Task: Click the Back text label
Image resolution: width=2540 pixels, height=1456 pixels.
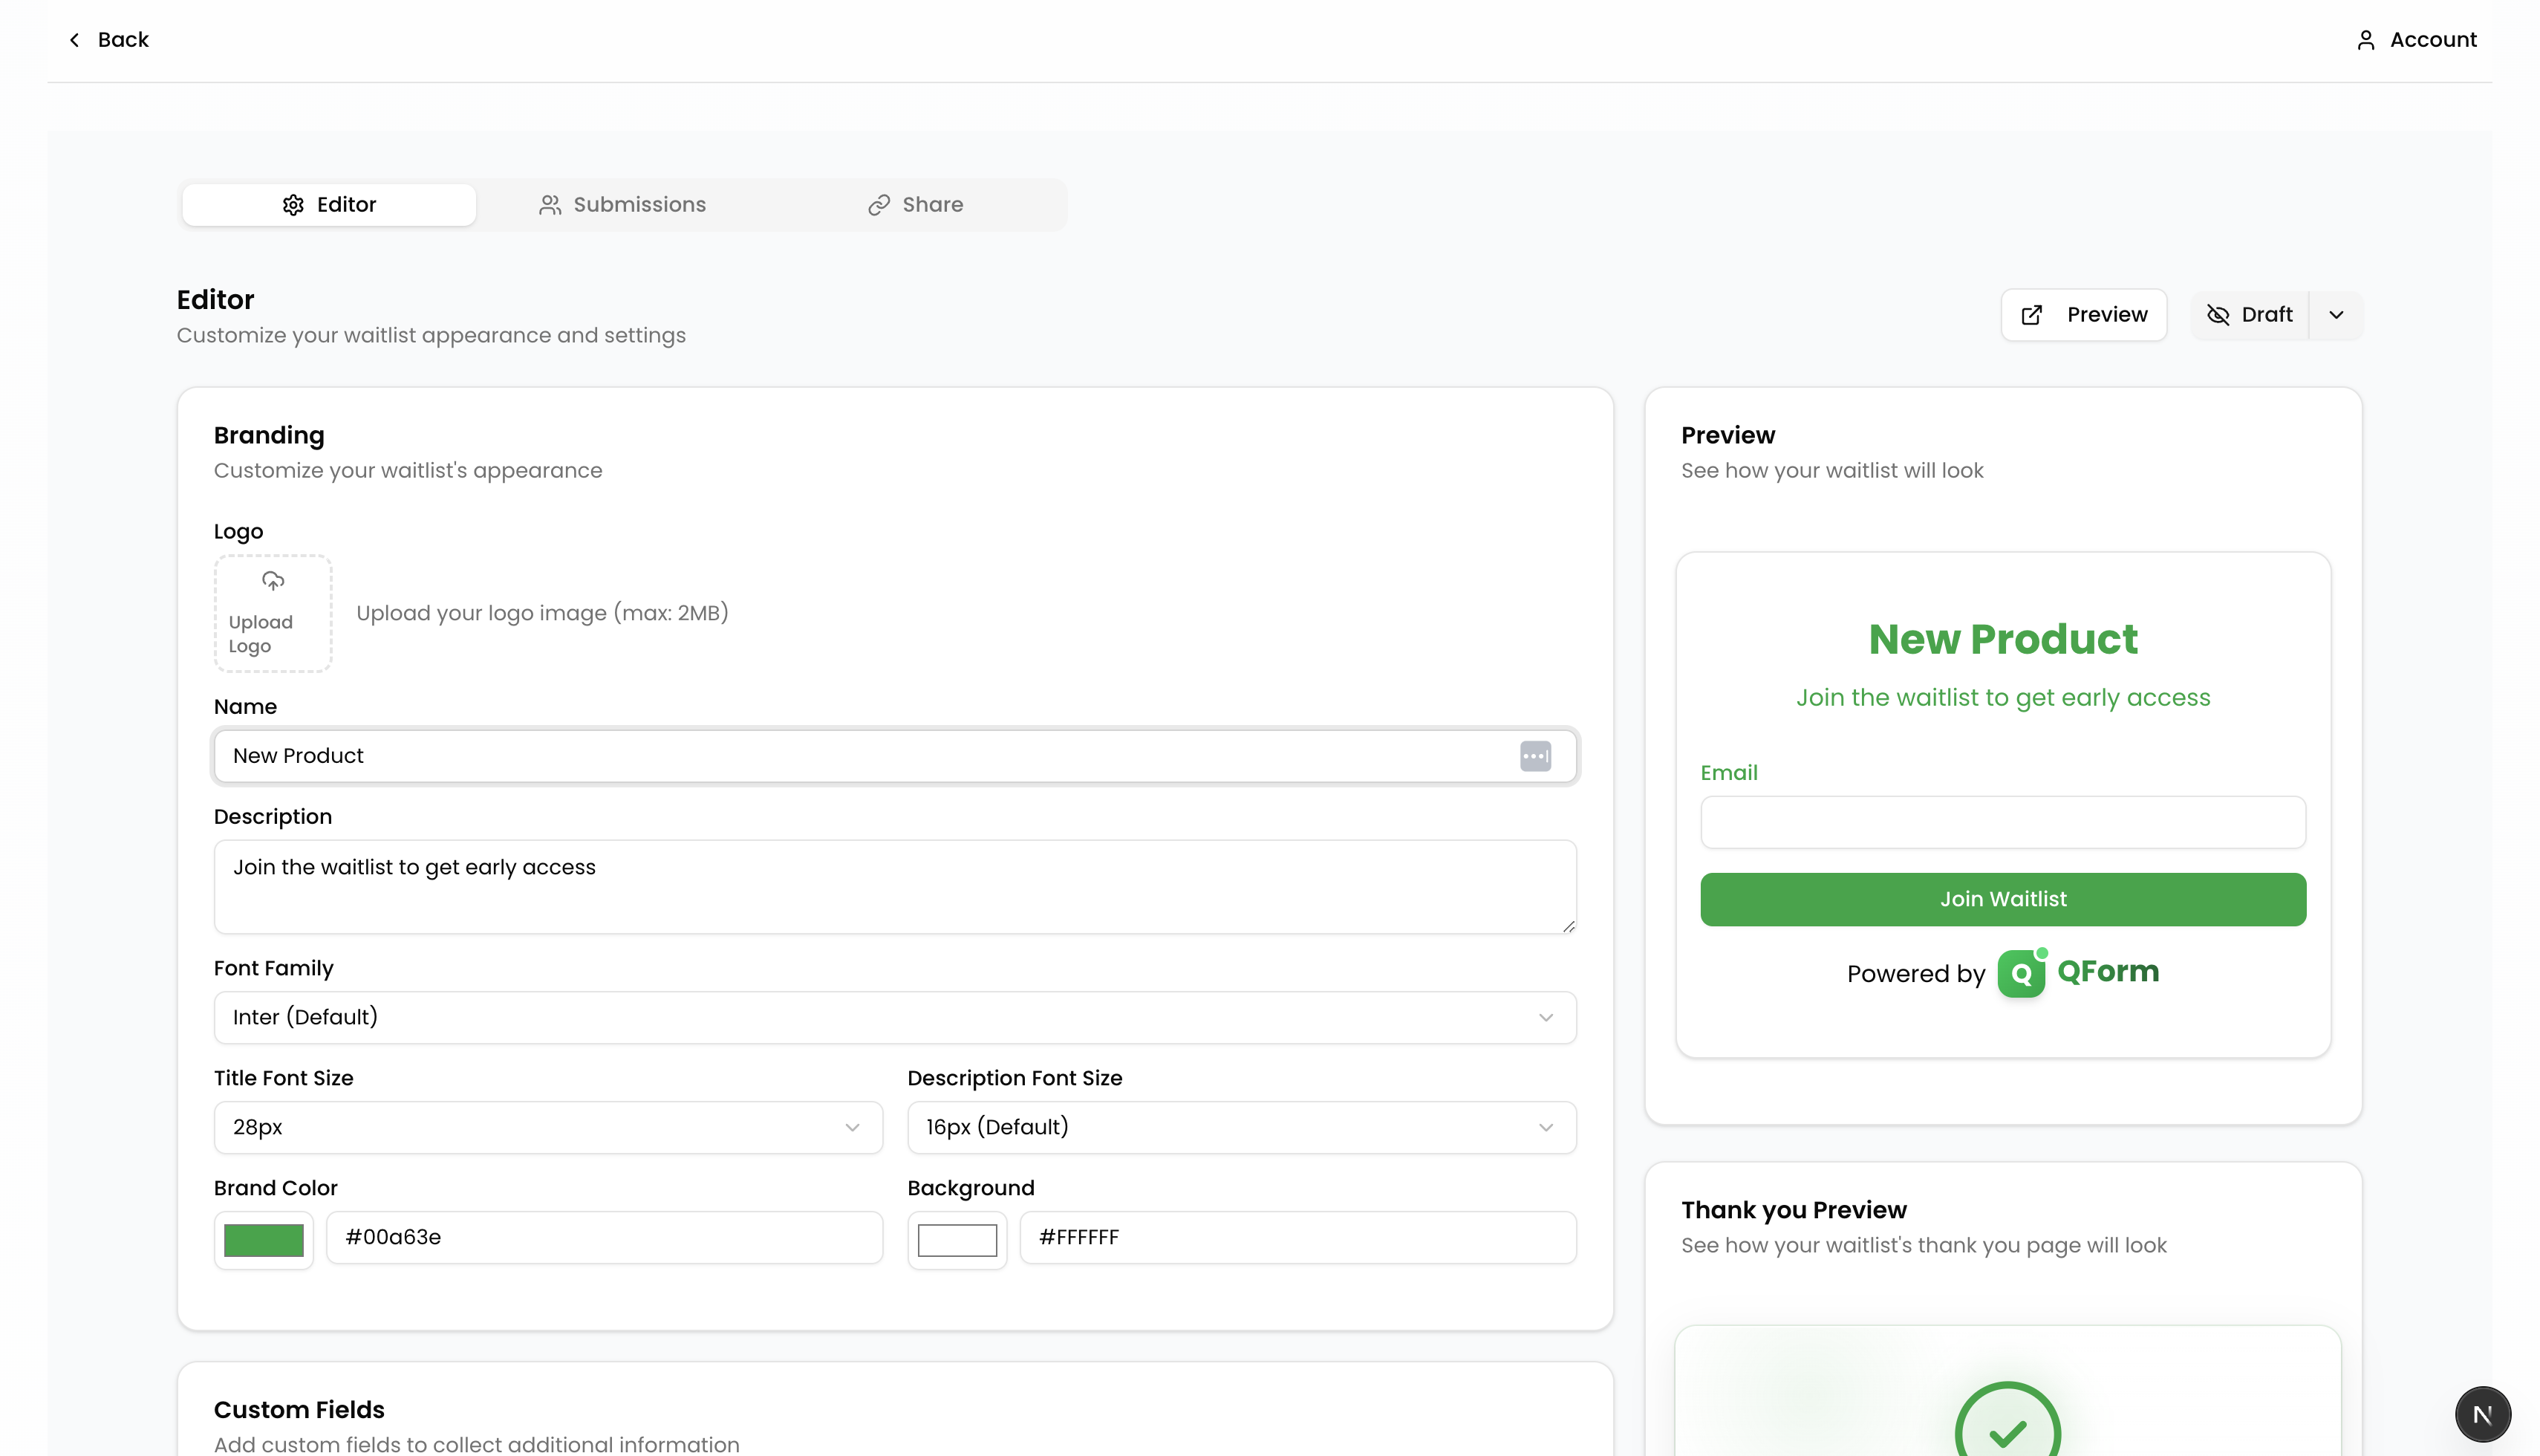Action: pos(123,40)
